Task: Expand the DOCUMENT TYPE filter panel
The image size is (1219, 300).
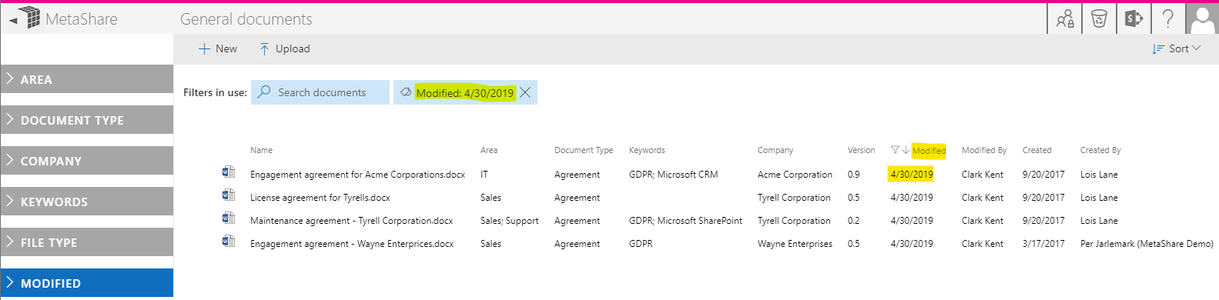Action: tap(87, 120)
